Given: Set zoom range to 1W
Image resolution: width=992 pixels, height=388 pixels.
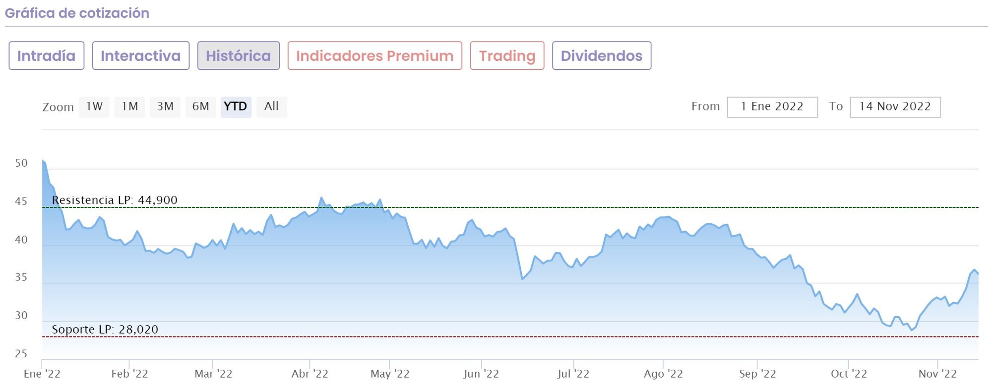Looking at the screenshot, I should 94,106.
